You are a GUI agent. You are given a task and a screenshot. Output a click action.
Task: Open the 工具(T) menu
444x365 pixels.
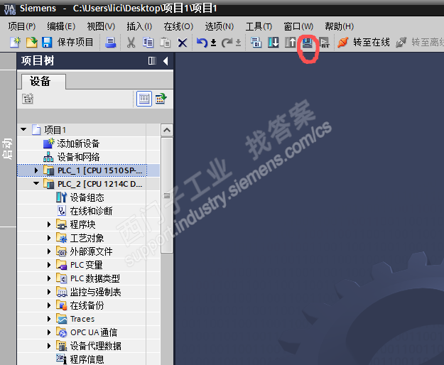(259, 26)
